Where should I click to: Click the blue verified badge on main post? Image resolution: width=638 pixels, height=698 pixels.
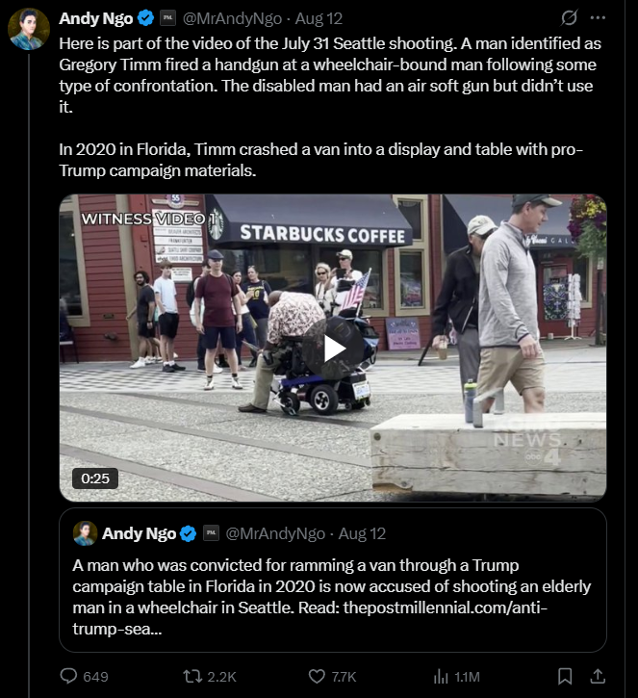coord(145,18)
